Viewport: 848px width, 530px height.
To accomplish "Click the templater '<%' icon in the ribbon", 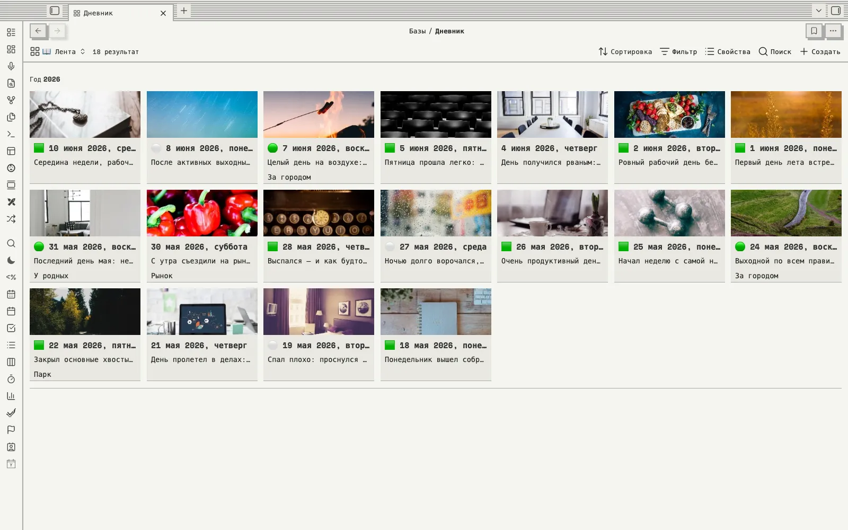I will 11,277.
